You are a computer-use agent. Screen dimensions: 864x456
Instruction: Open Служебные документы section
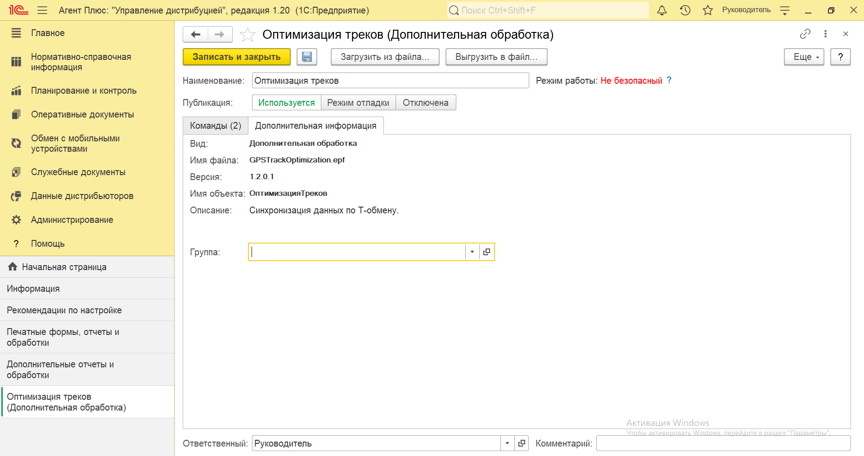click(87, 172)
